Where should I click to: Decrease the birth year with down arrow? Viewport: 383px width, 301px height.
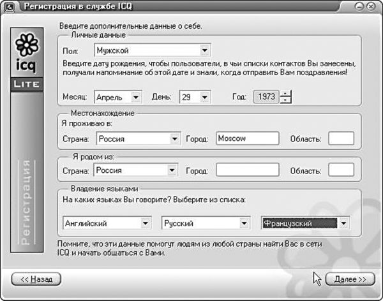pyautogui.click(x=285, y=100)
